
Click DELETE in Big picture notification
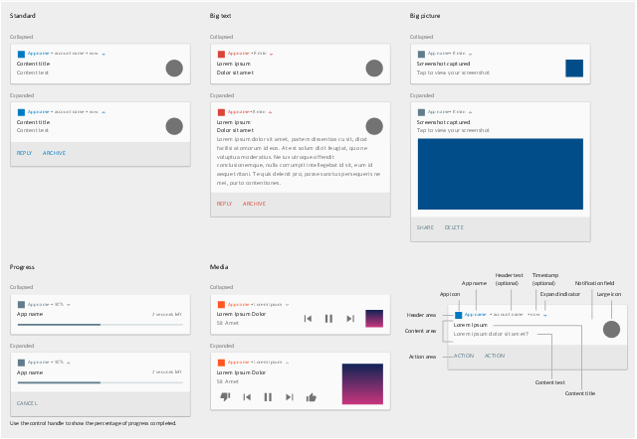[454, 227]
